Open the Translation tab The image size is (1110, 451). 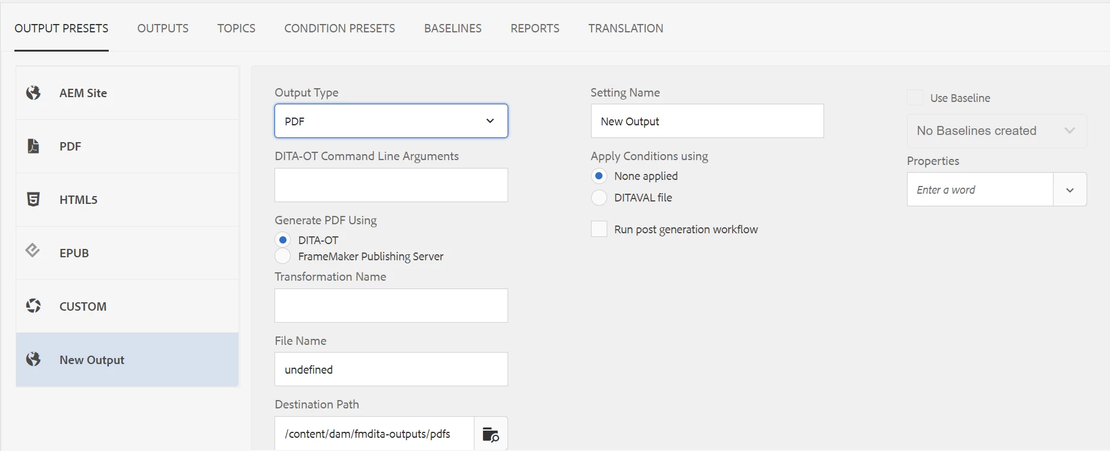coord(625,28)
